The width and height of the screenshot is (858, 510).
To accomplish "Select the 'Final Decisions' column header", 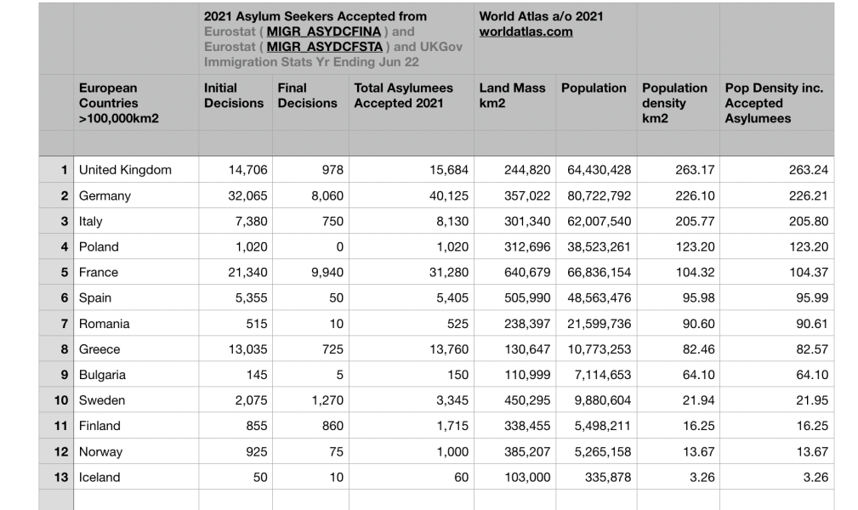I will pyautogui.click(x=311, y=103).
